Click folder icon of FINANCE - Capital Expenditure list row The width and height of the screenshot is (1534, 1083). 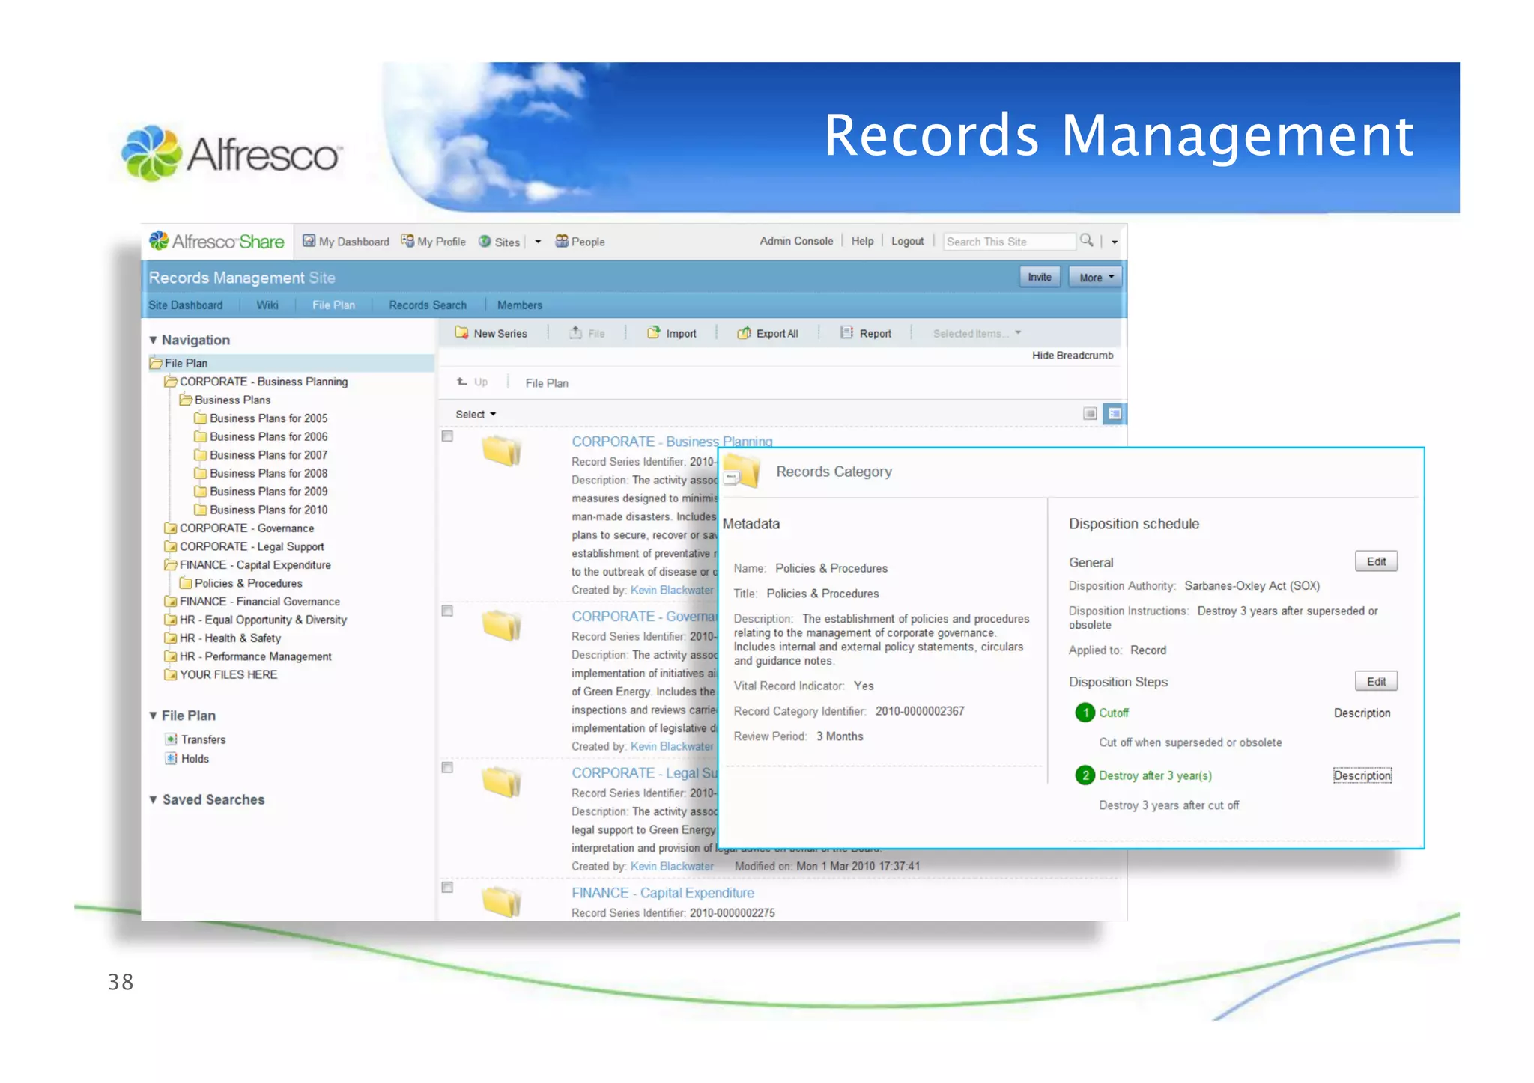click(x=501, y=902)
